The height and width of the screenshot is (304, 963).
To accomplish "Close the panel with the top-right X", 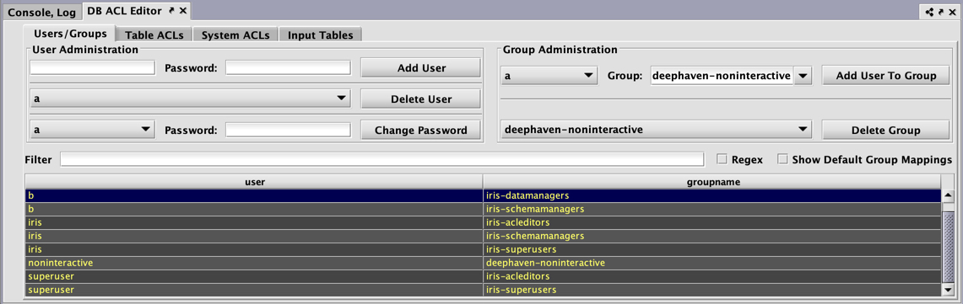I will click(951, 12).
